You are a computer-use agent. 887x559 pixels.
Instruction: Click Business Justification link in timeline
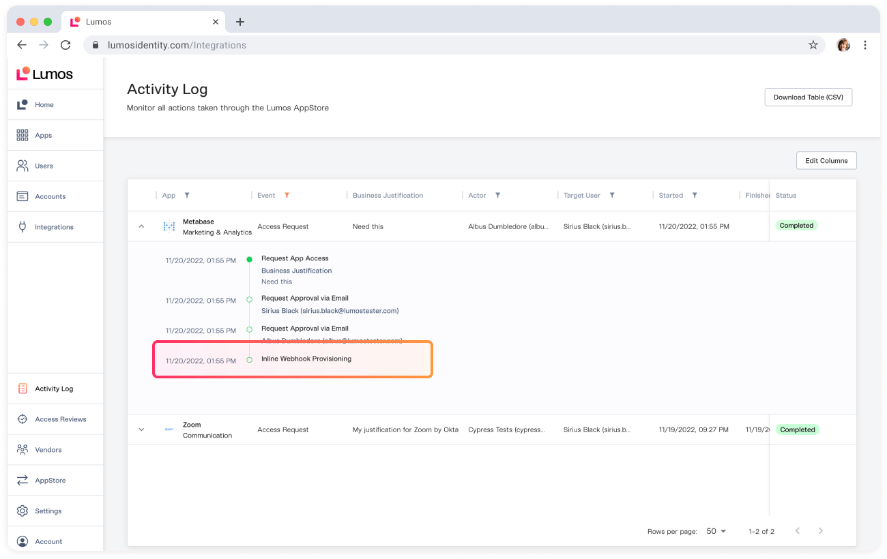point(297,271)
